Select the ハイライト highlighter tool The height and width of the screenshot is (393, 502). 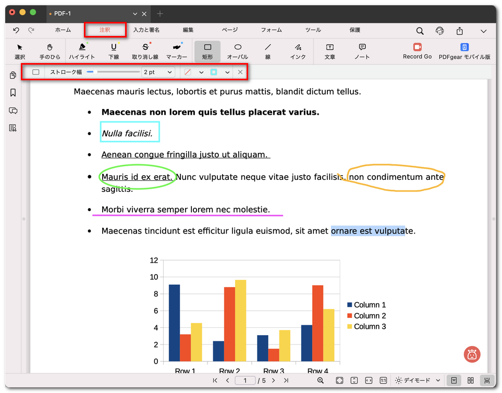point(82,51)
